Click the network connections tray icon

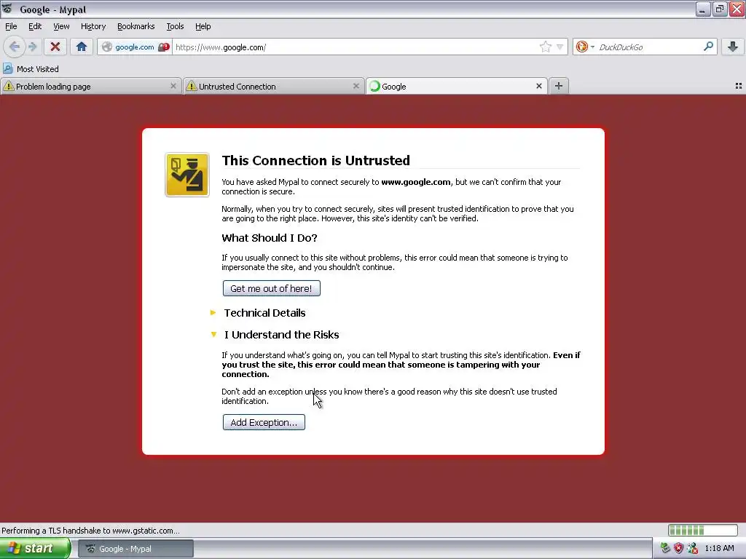click(692, 548)
